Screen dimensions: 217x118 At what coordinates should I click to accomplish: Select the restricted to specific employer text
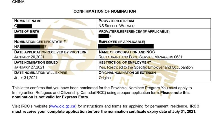[x=145, y=67]
